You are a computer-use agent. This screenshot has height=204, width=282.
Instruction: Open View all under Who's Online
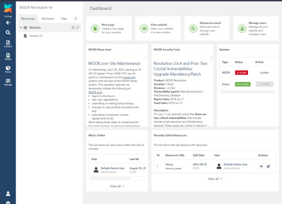(x=117, y=186)
